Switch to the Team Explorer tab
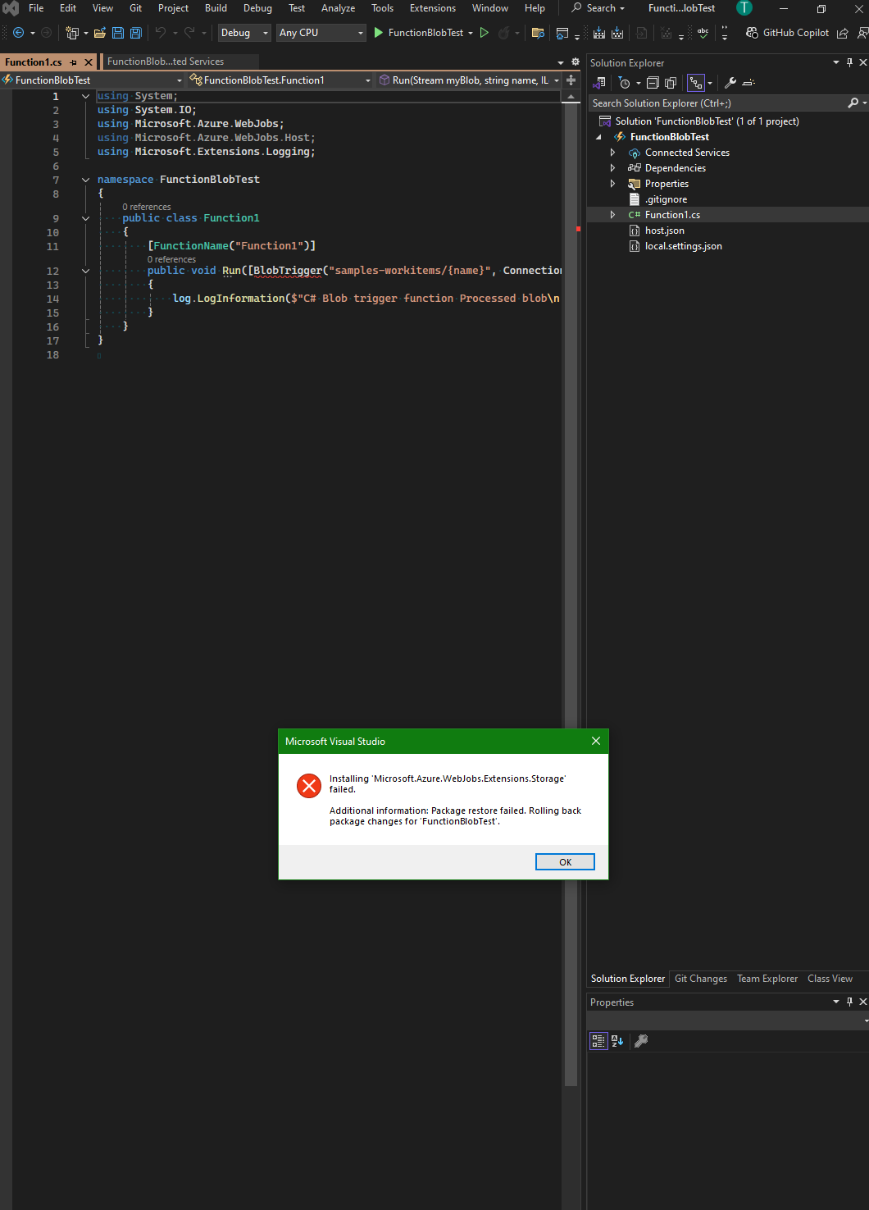Screen dimensions: 869x1210 tap(767, 979)
